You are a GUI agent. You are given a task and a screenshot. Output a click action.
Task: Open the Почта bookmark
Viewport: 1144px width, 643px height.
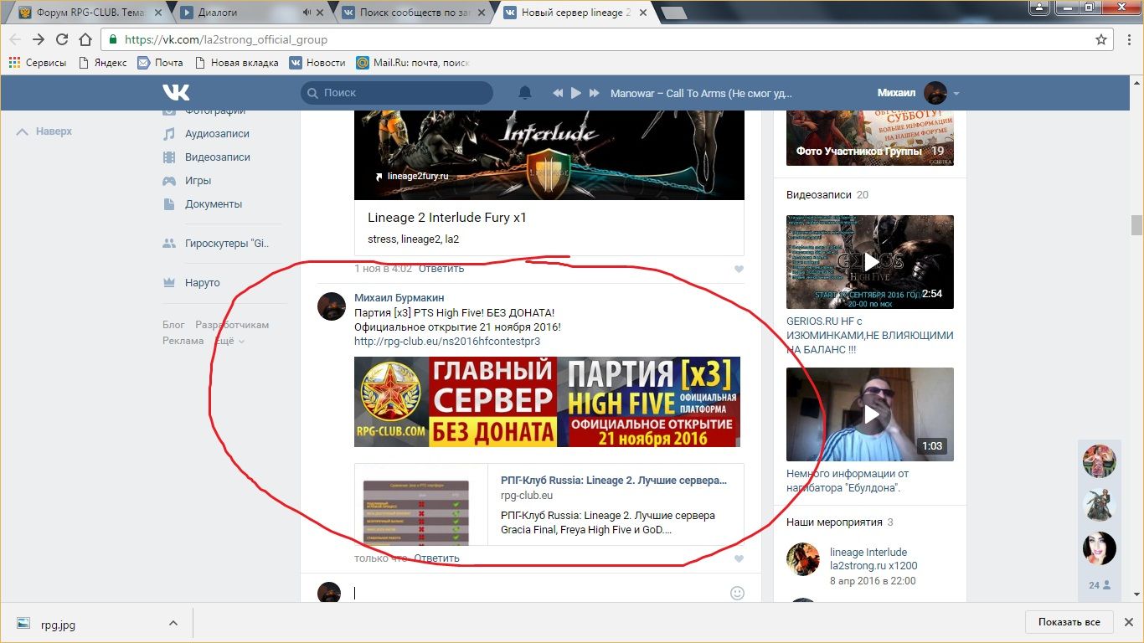(160, 63)
